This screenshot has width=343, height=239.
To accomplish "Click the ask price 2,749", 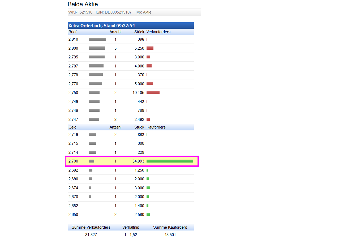I will [x=73, y=102].
